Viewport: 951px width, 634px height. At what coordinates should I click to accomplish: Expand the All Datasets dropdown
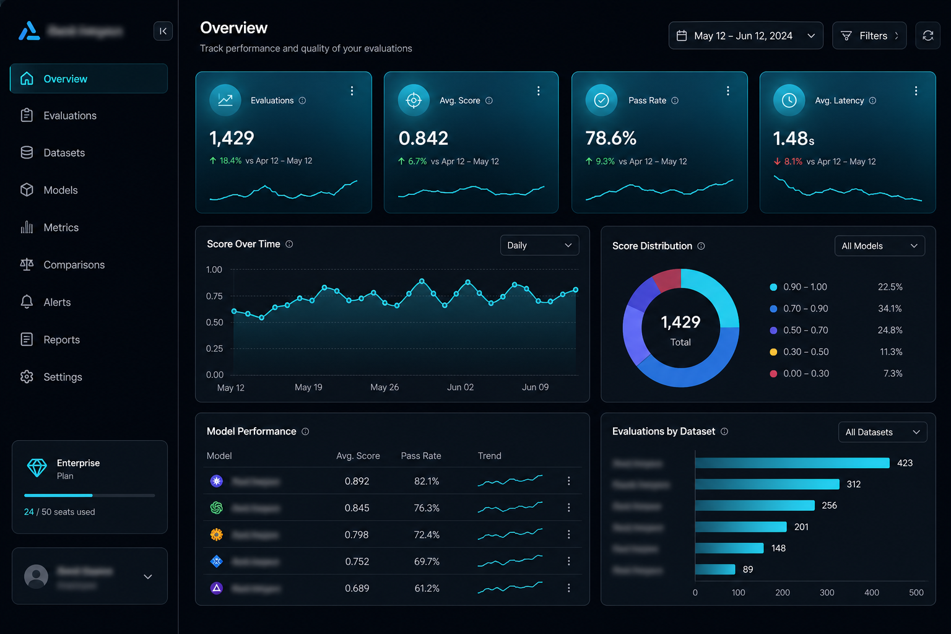tap(882, 432)
